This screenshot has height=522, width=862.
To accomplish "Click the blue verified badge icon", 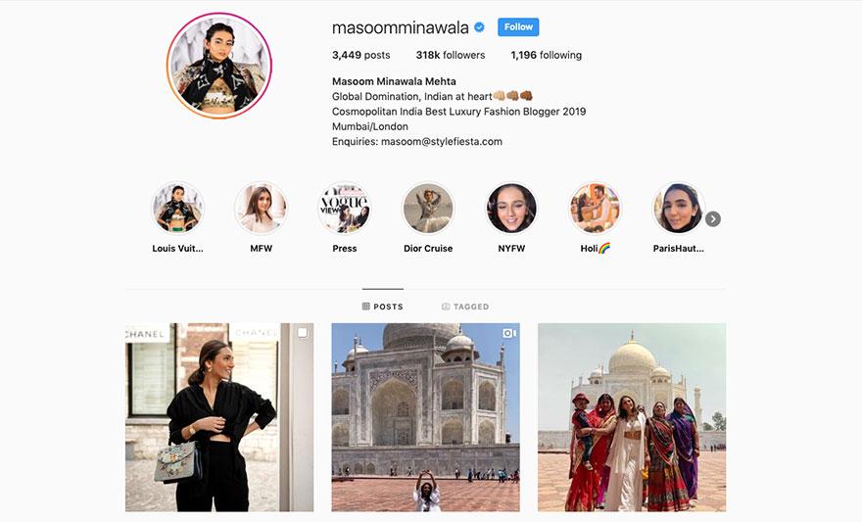I will [479, 26].
